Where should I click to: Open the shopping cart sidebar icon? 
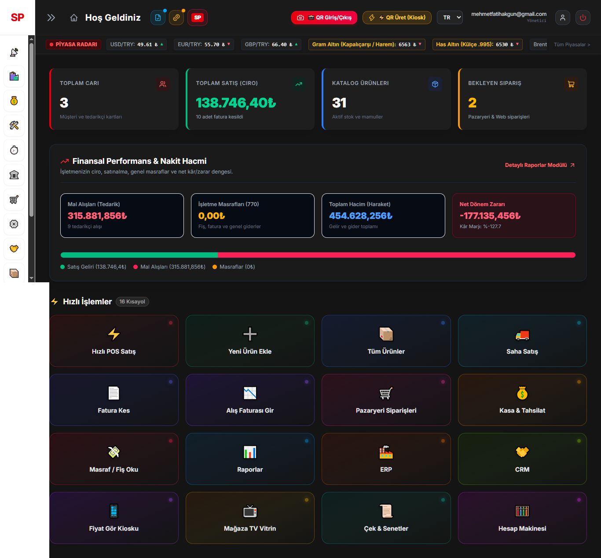[14, 200]
